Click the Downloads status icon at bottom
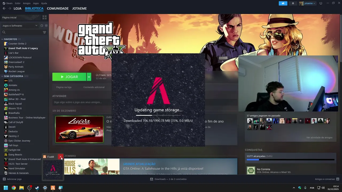This screenshot has width=342, height=192. [x=151, y=179]
